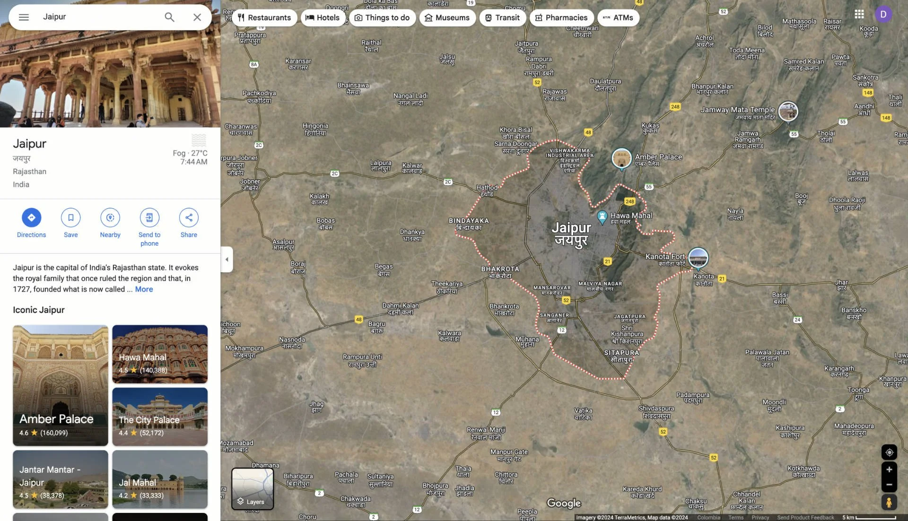Toggle the 5 km map scale
The height and width of the screenshot is (521, 908).
869,517
